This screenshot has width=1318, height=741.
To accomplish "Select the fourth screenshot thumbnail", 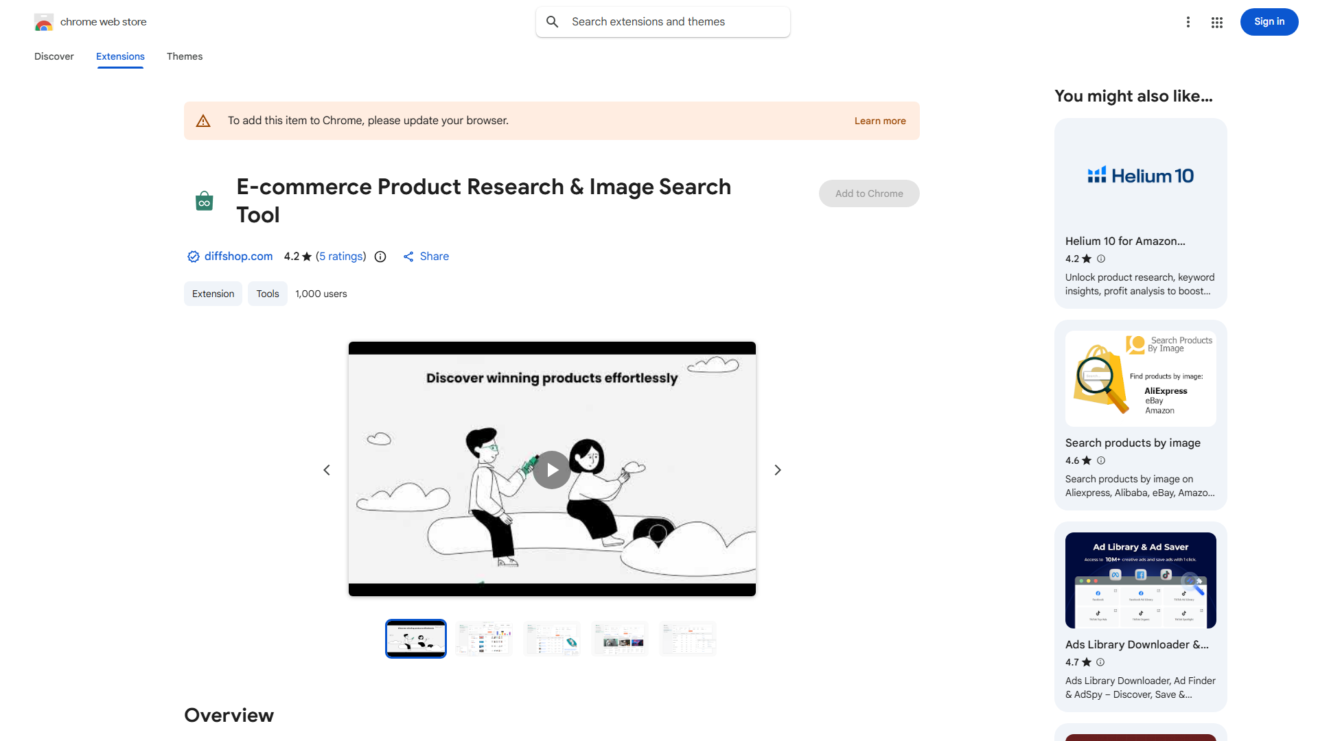I will click(x=619, y=638).
